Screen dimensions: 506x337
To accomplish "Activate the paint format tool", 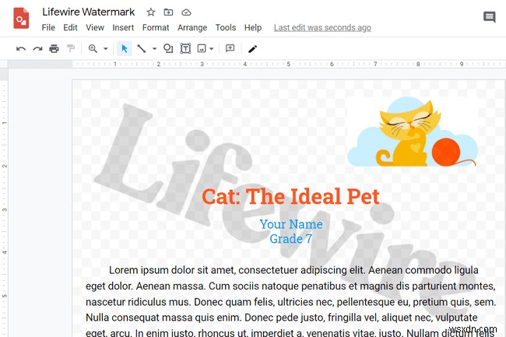I will pyautogui.click(x=71, y=49).
